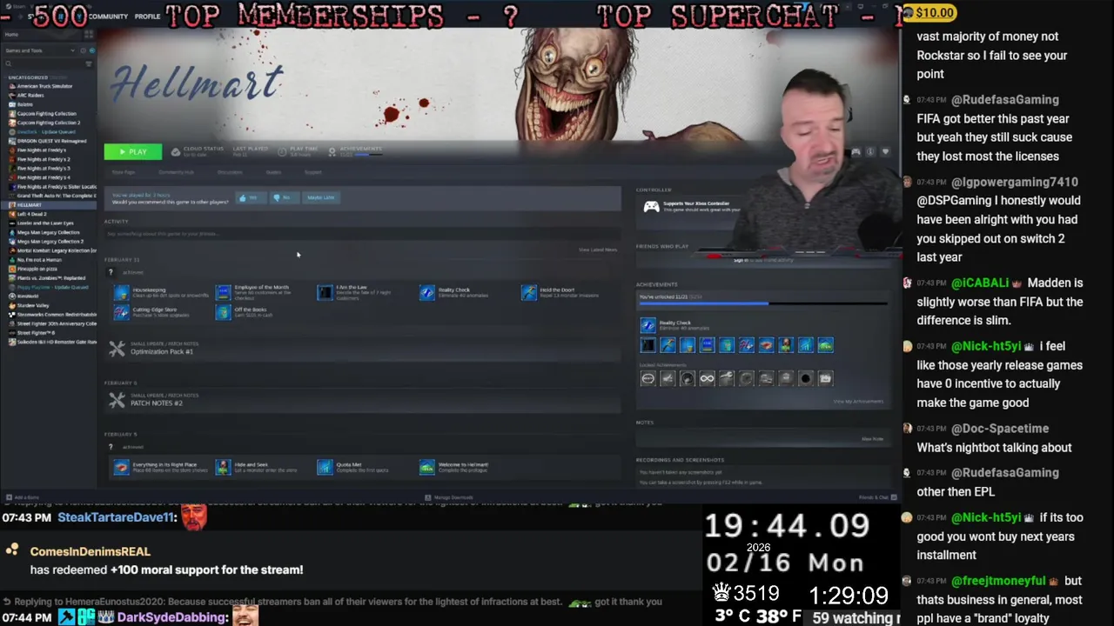Collapse the UNCATEGORIZED category
This screenshot has width=1114, height=626.
click(27, 77)
